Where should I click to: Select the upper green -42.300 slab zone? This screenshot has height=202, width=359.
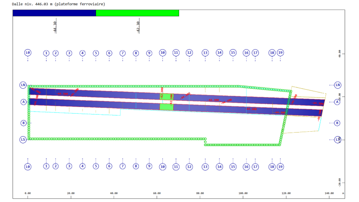[166, 97]
